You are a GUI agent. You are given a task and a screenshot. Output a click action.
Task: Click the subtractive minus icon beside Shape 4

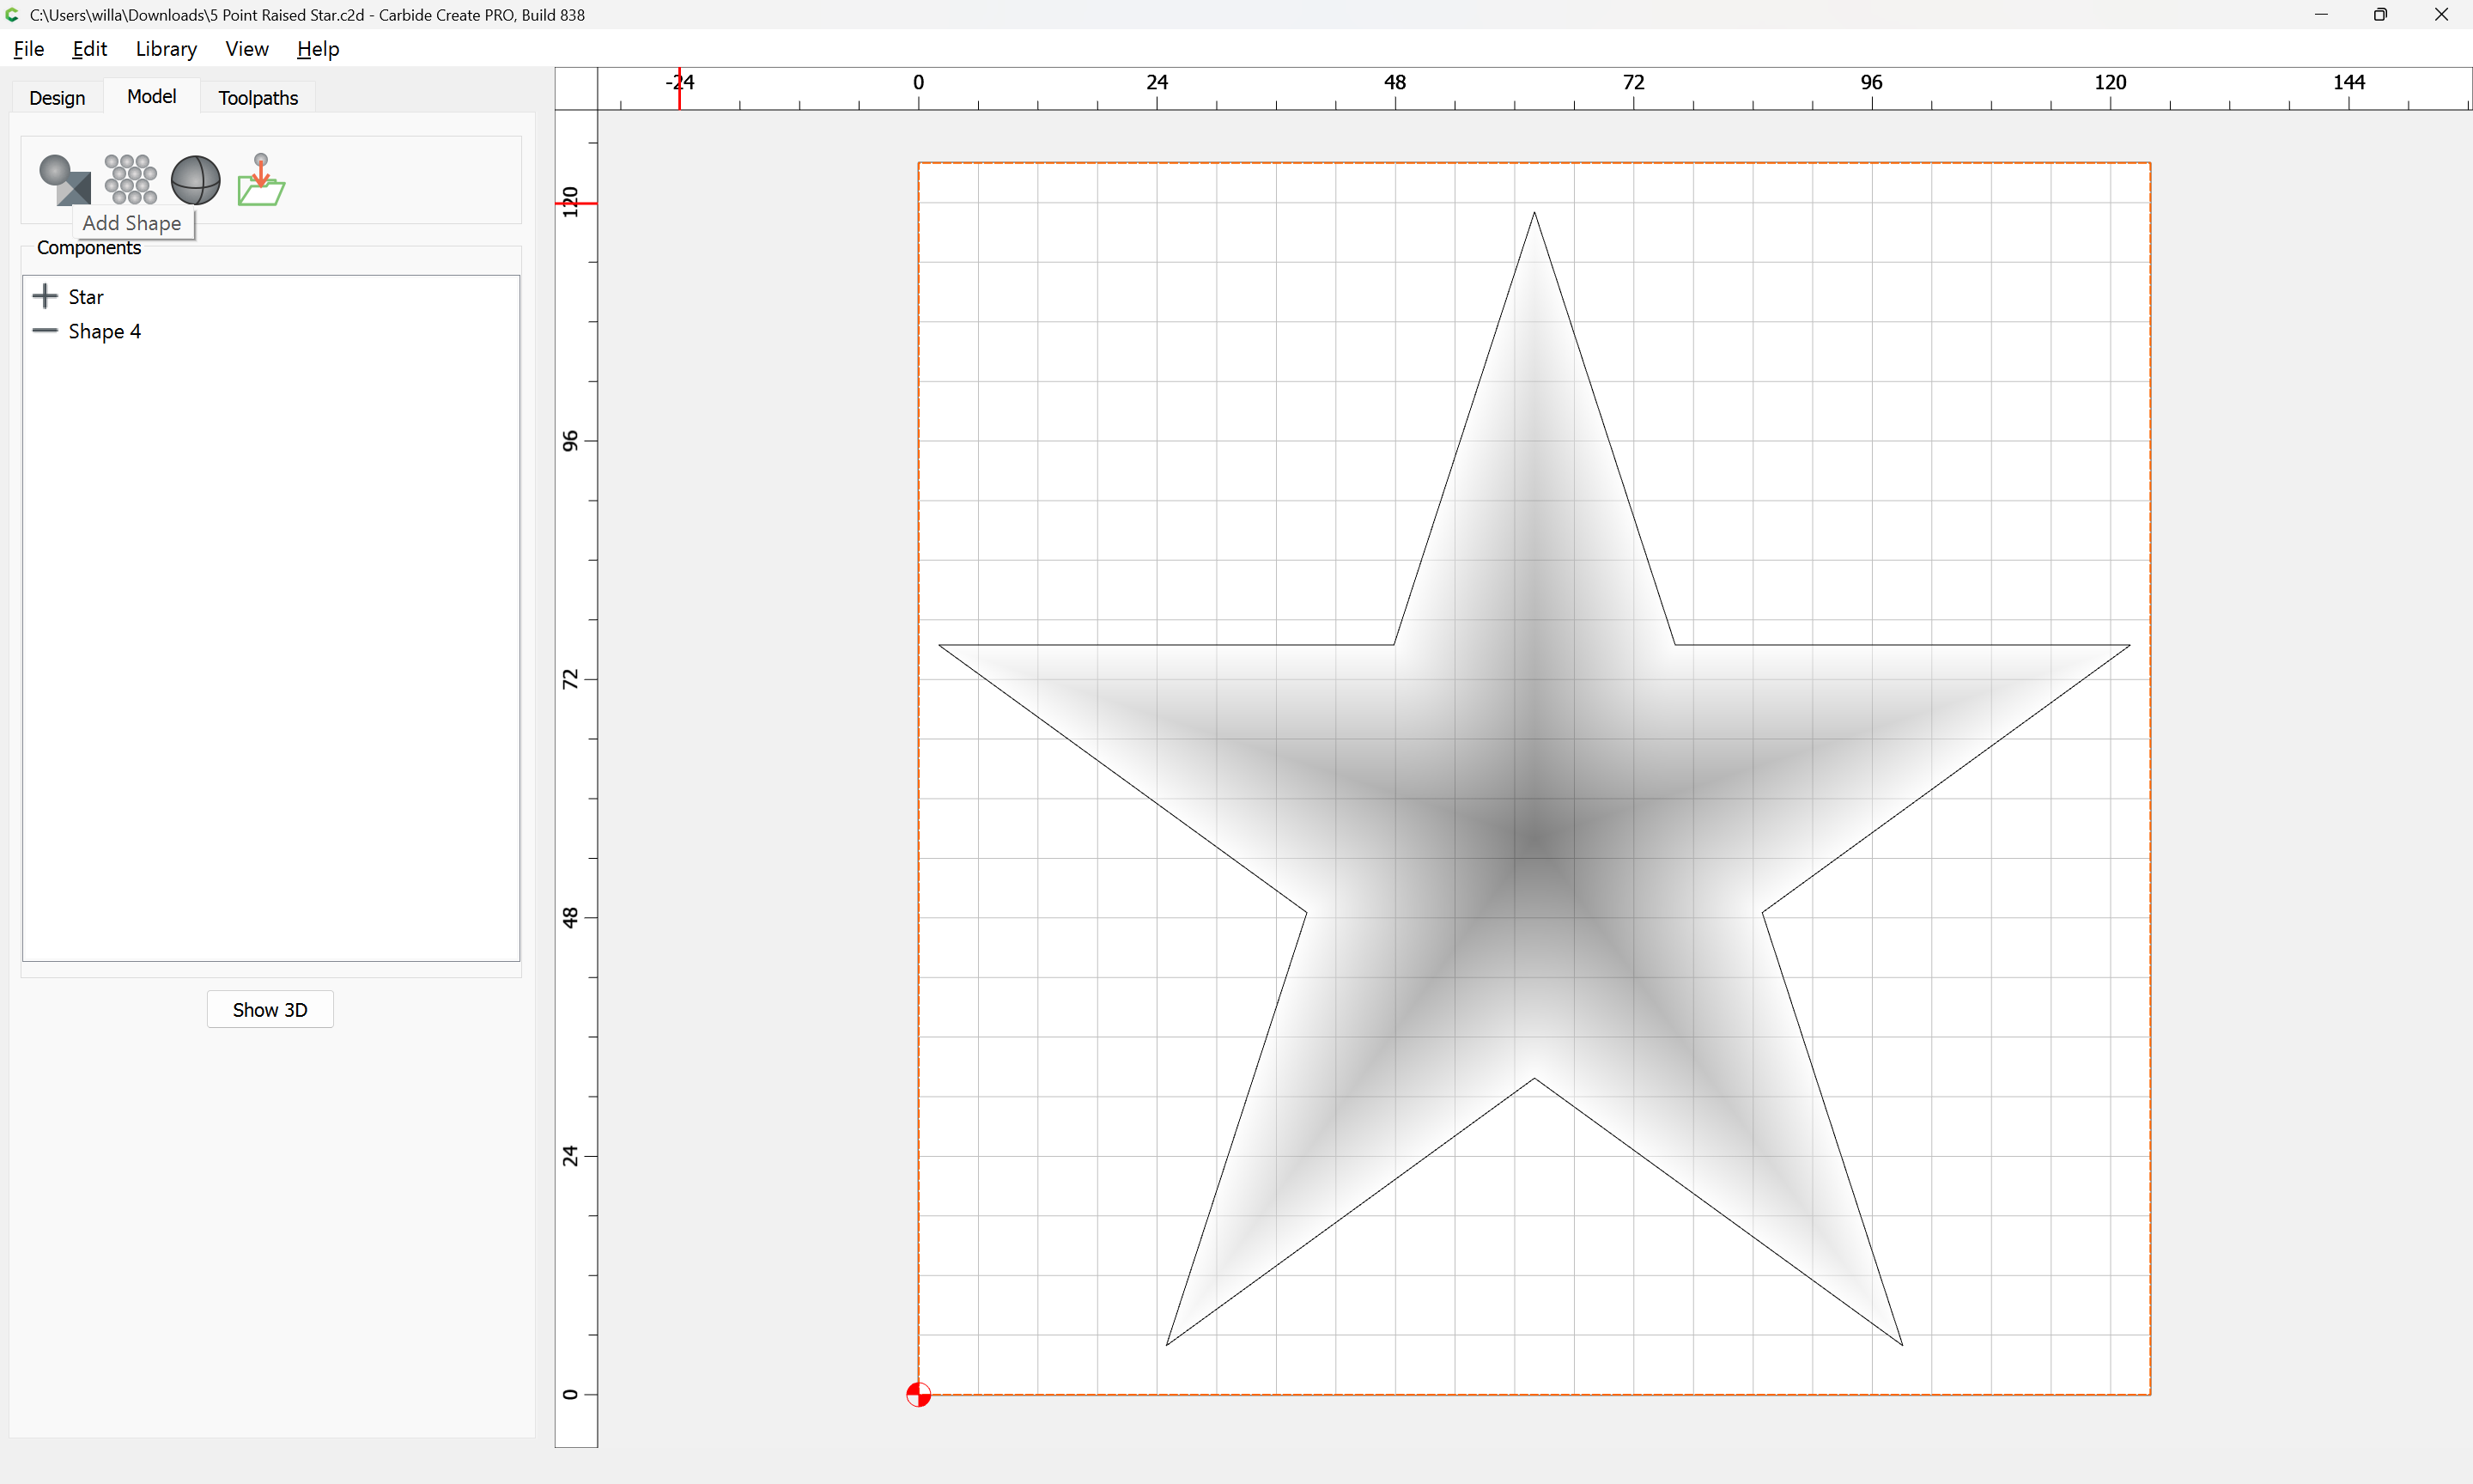tap(45, 331)
